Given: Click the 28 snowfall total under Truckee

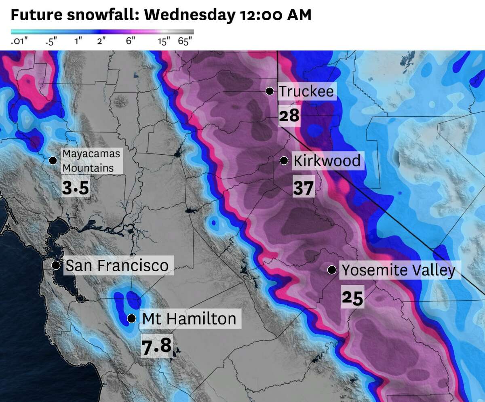Looking at the screenshot, I should click(x=289, y=116).
